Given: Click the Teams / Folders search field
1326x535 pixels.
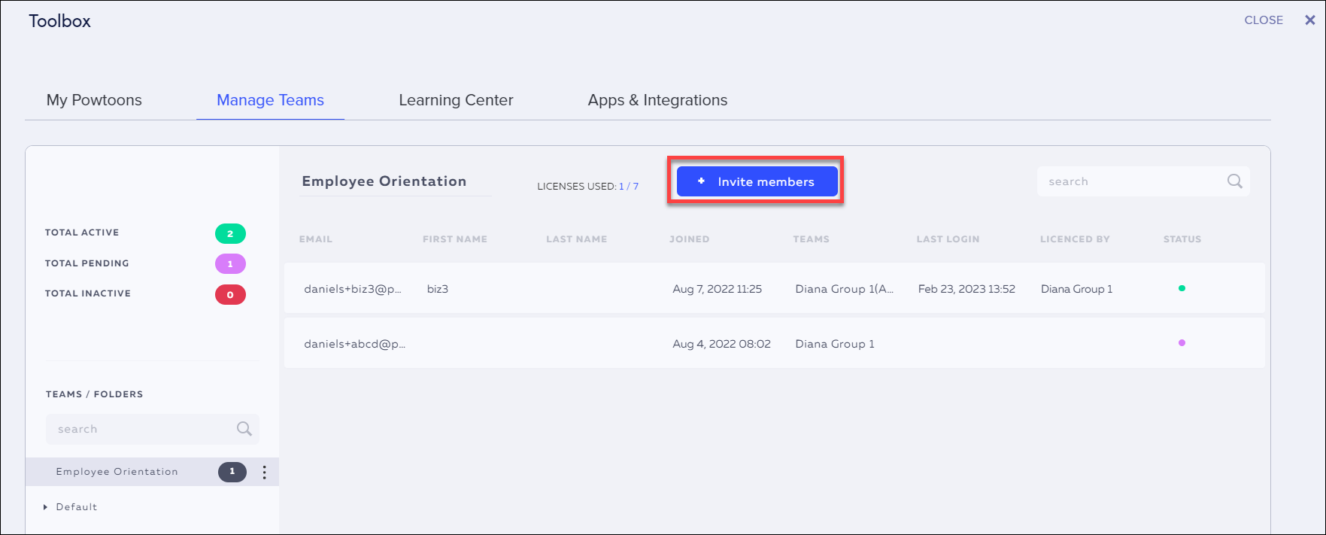Looking at the screenshot, I should click(x=153, y=429).
